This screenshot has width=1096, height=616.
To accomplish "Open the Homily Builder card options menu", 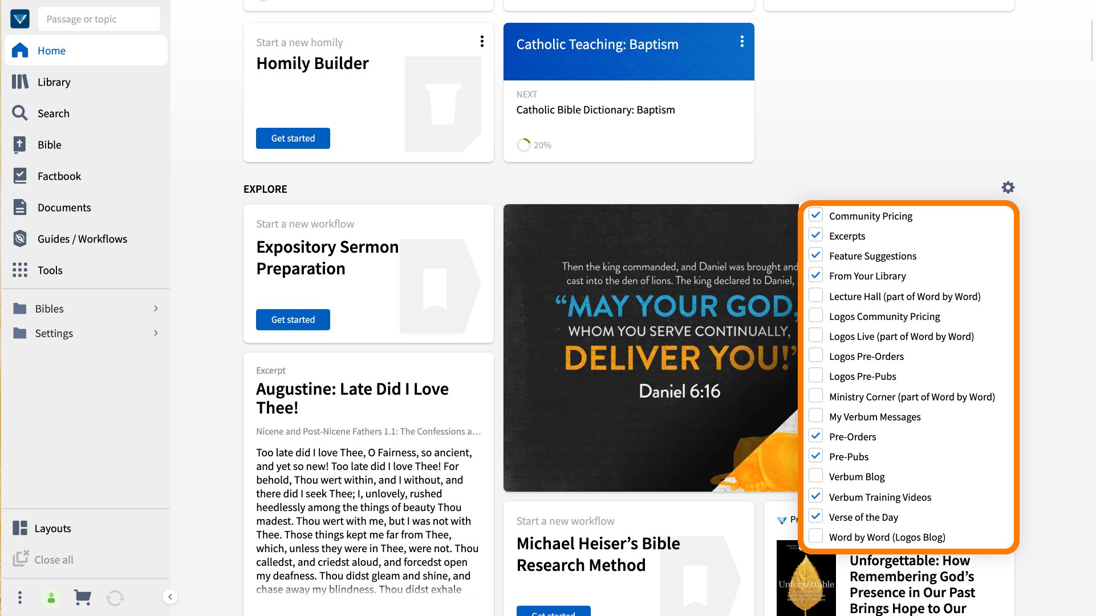I will [482, 41].
